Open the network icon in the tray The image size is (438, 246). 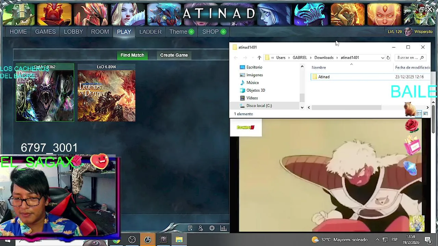385,240
